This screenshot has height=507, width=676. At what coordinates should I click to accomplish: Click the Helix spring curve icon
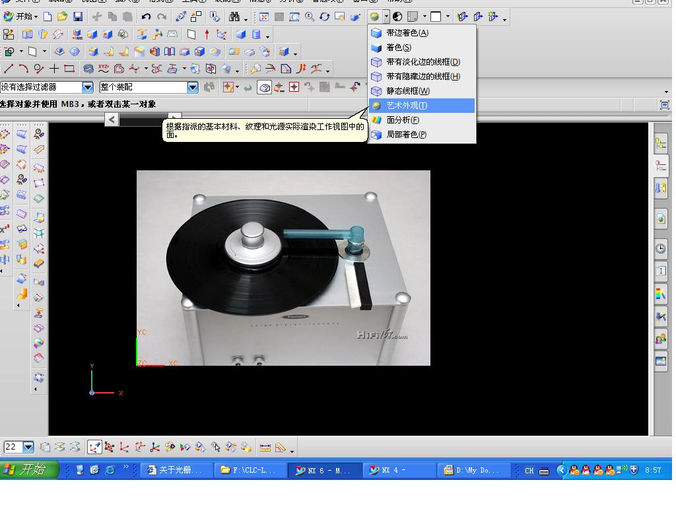(88, 69)
